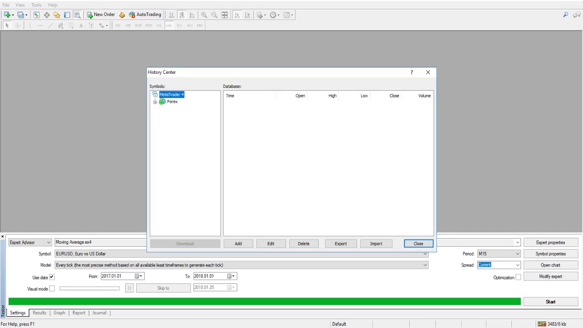Viewport: 583px width, 328px height.
Task: Select the M15 timeframe toolbar button
Action: pyautogui.click(x=138, y=26)
